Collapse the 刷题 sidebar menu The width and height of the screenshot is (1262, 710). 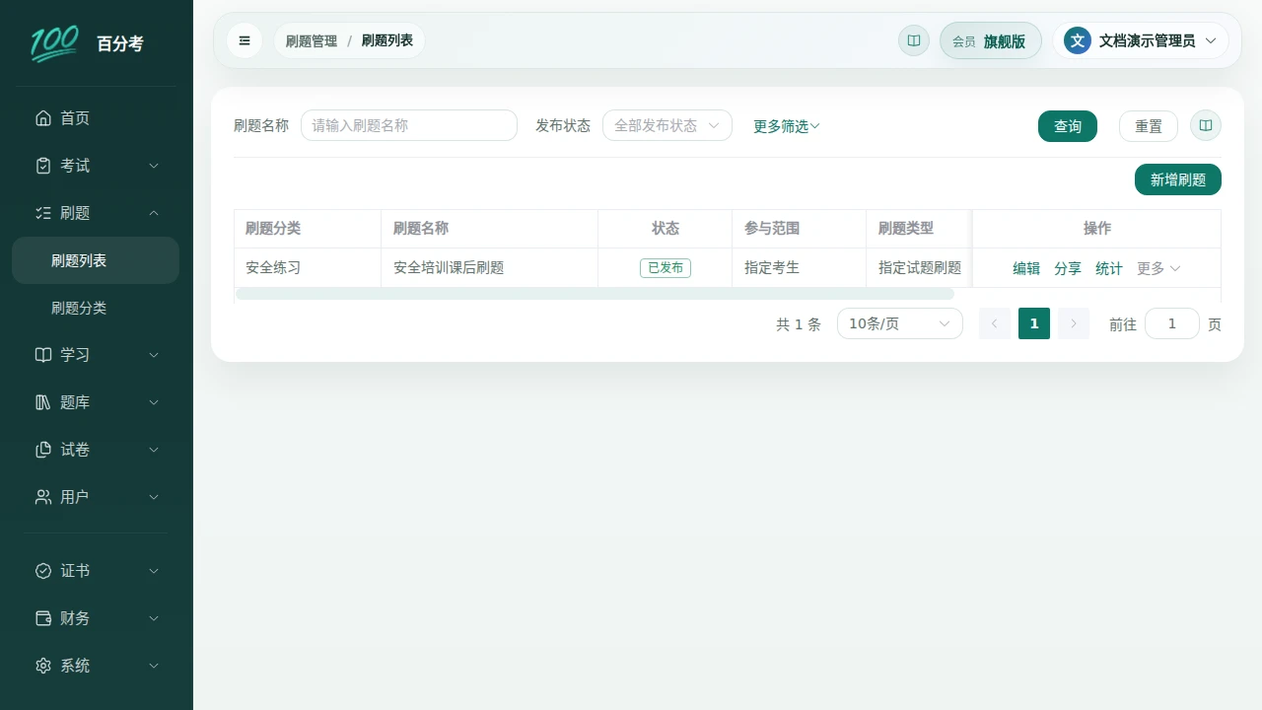tap(97, 213)
